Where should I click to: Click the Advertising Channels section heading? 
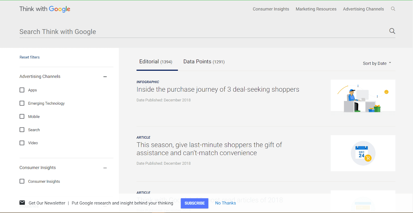40,76
